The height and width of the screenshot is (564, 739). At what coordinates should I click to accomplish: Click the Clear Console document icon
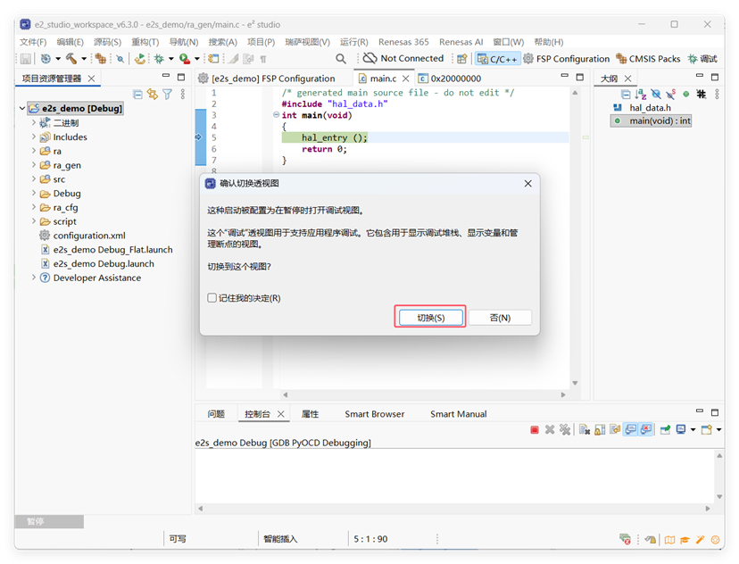click(585, 430)
